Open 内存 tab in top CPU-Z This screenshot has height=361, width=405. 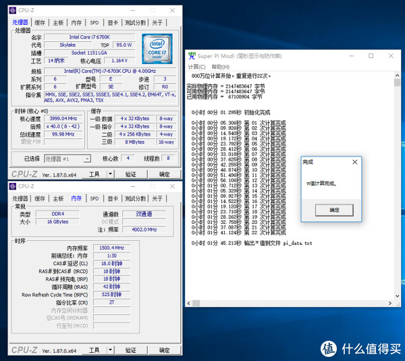pos(76,23)
